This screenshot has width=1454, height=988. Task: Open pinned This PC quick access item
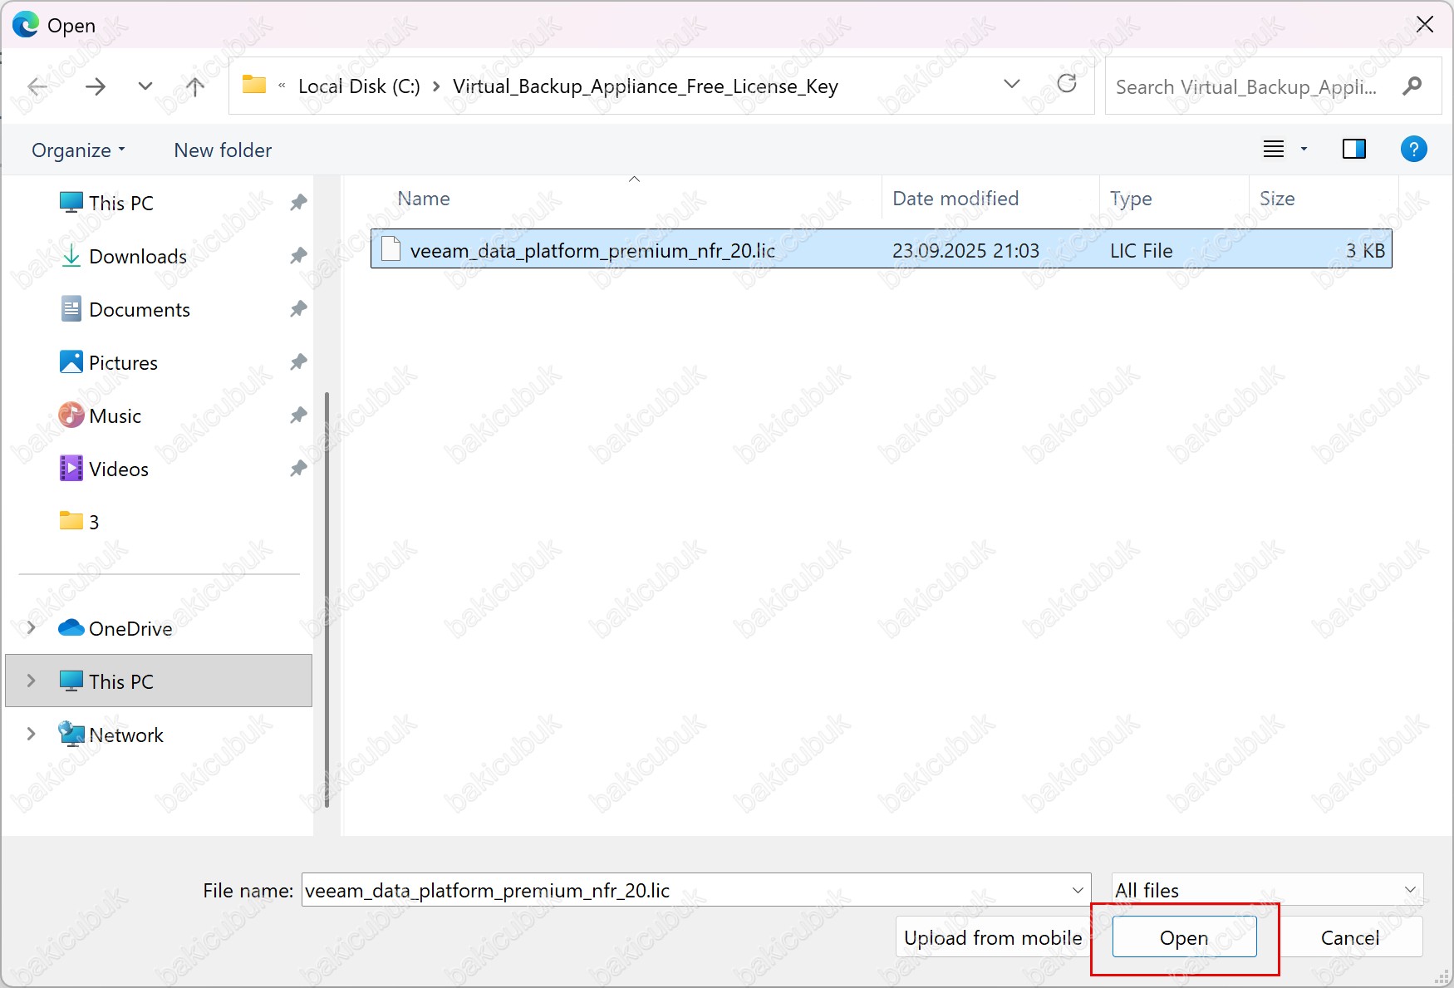pyautogui.click(x=106, y=203)
